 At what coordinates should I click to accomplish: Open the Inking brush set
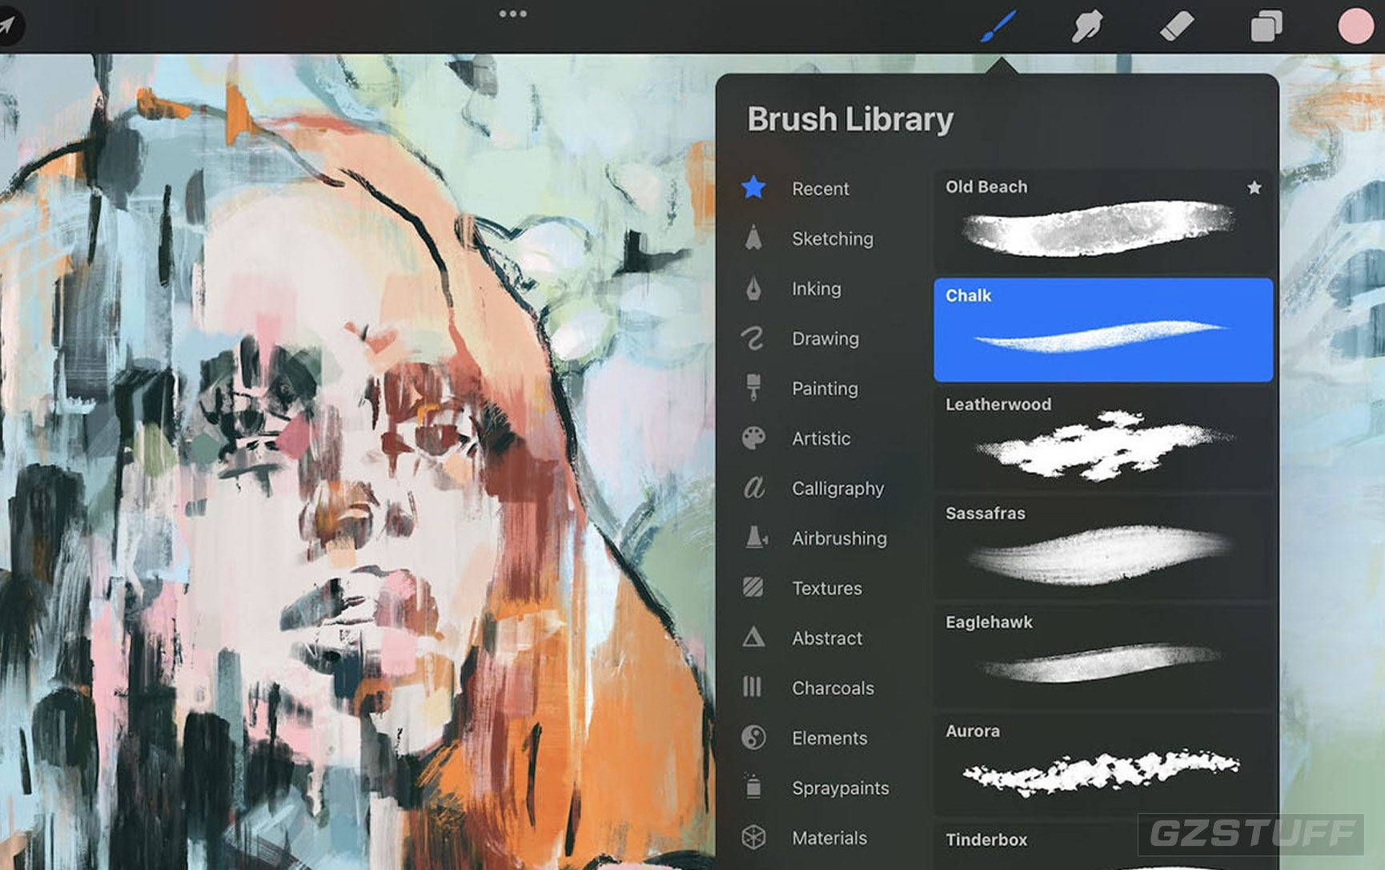coord(817,288)
